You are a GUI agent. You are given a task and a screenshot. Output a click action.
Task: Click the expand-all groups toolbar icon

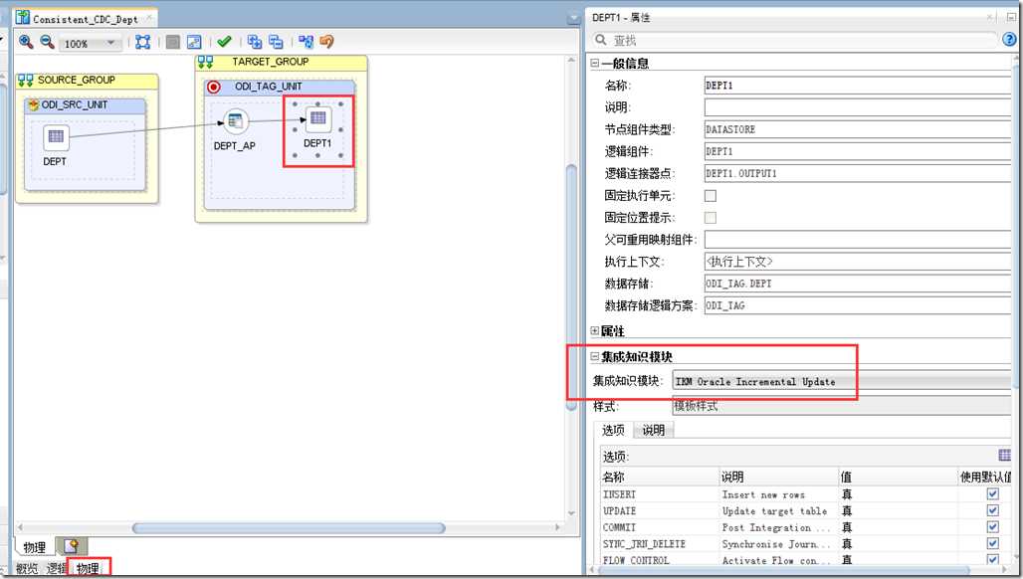pos(255,43)
